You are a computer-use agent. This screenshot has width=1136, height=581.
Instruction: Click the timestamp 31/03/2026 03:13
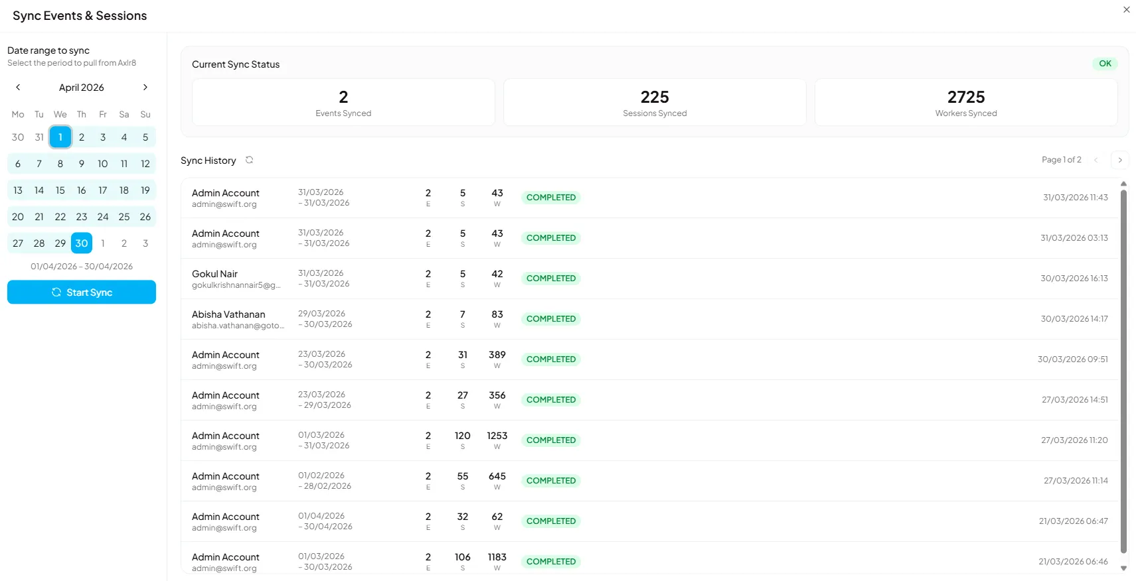(x=1074, y=238)
